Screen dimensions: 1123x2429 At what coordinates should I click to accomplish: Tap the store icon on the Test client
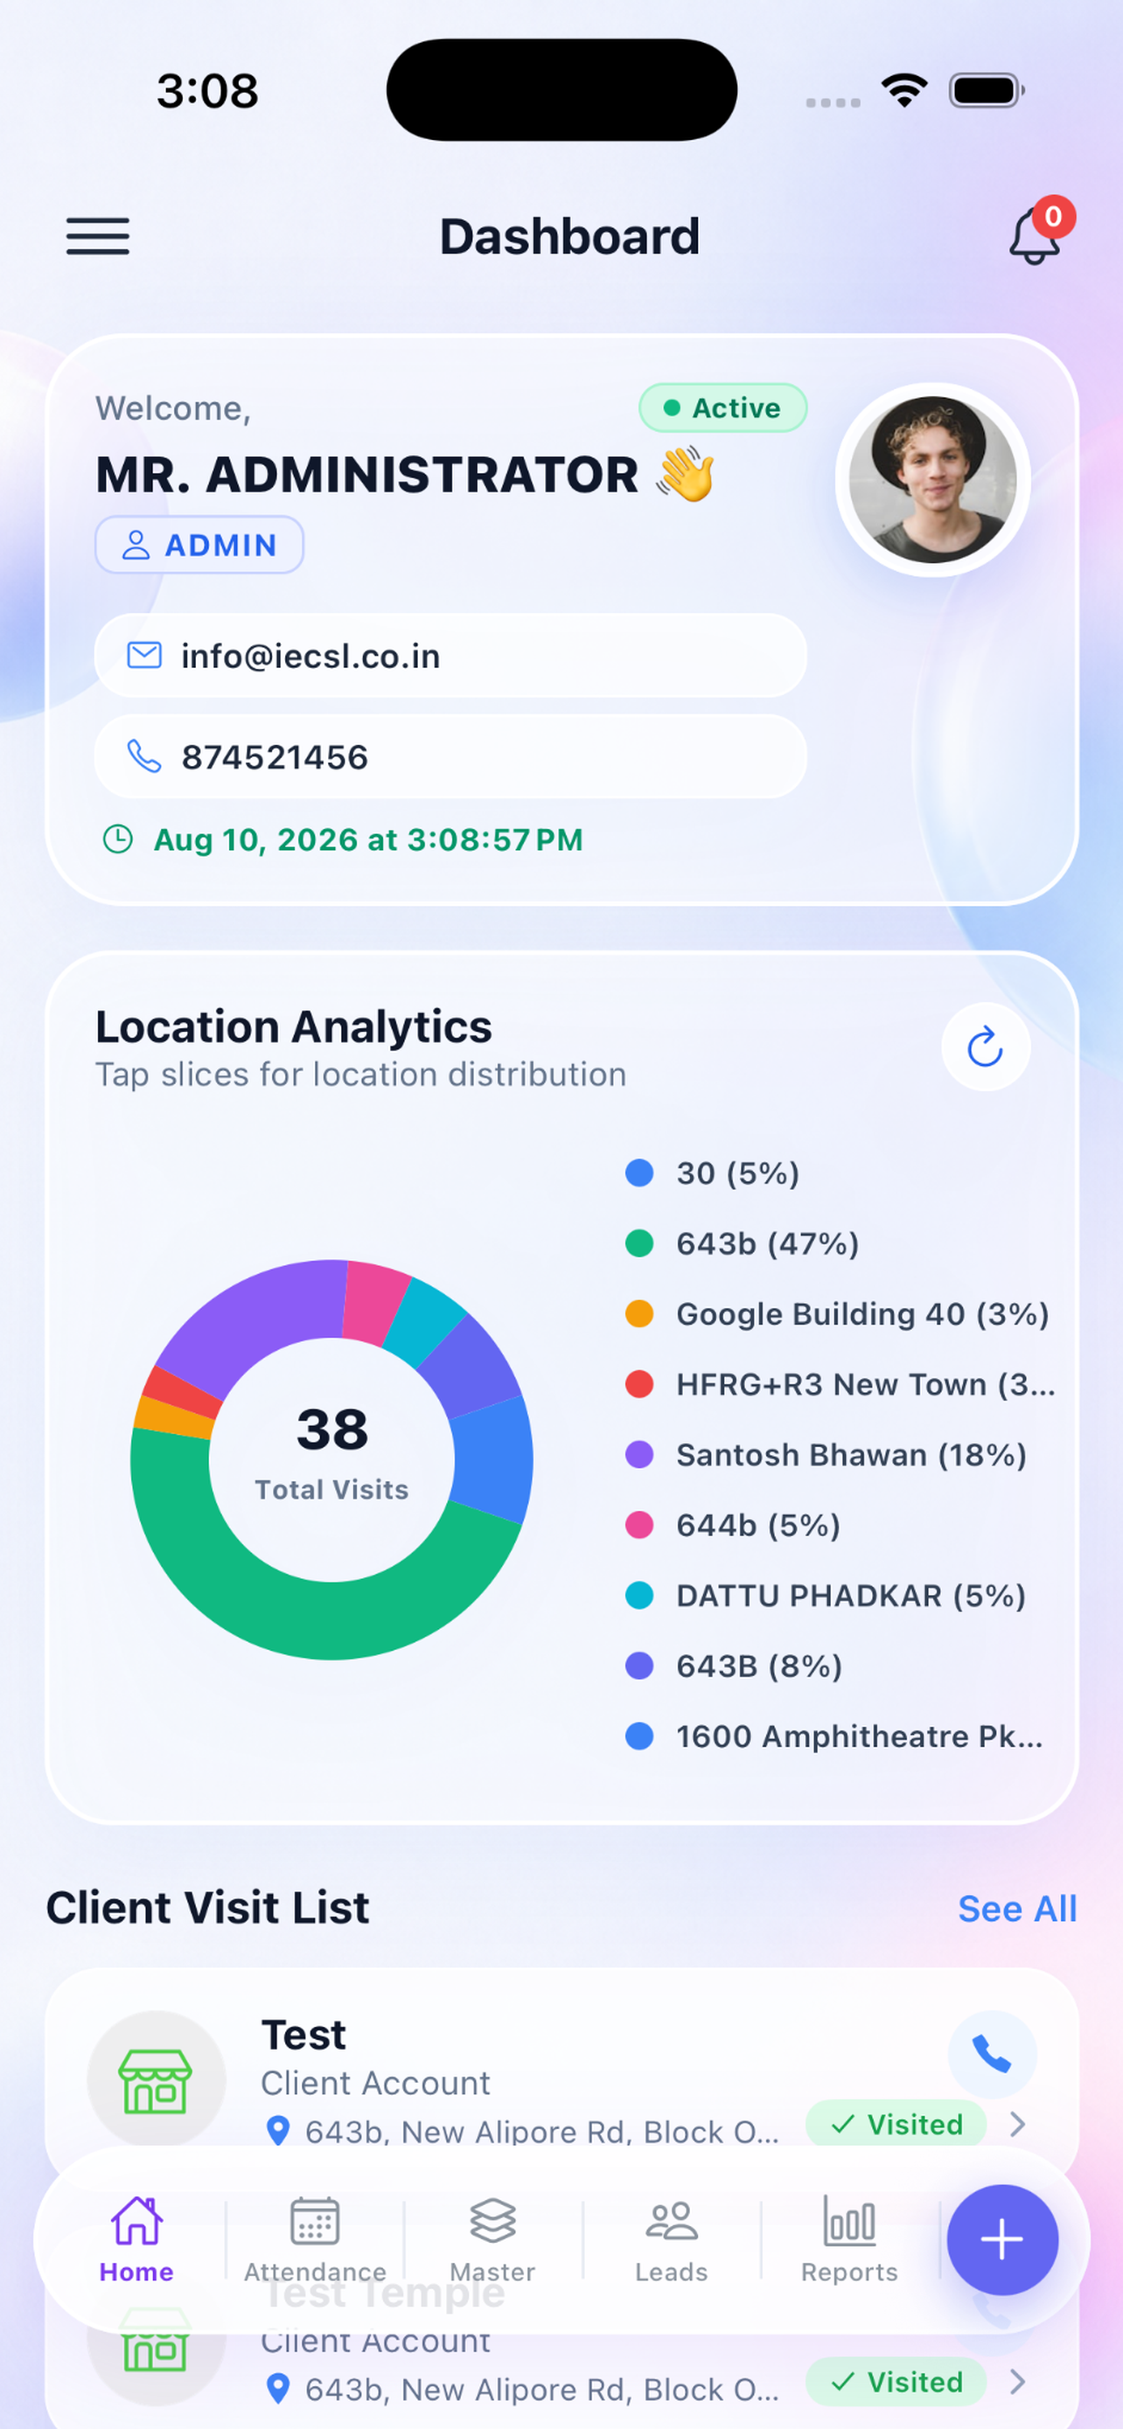[x=156, y=2080]
